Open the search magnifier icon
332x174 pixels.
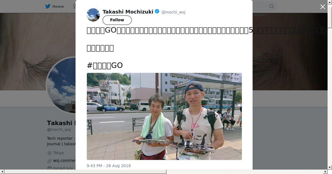pyautogui.click(x=272, y=6)
